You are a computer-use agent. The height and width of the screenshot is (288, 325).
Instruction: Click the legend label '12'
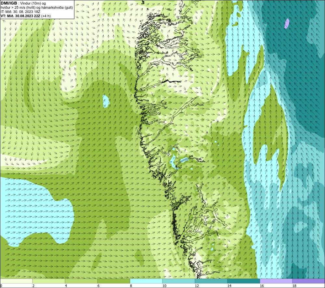click(197, 286)
